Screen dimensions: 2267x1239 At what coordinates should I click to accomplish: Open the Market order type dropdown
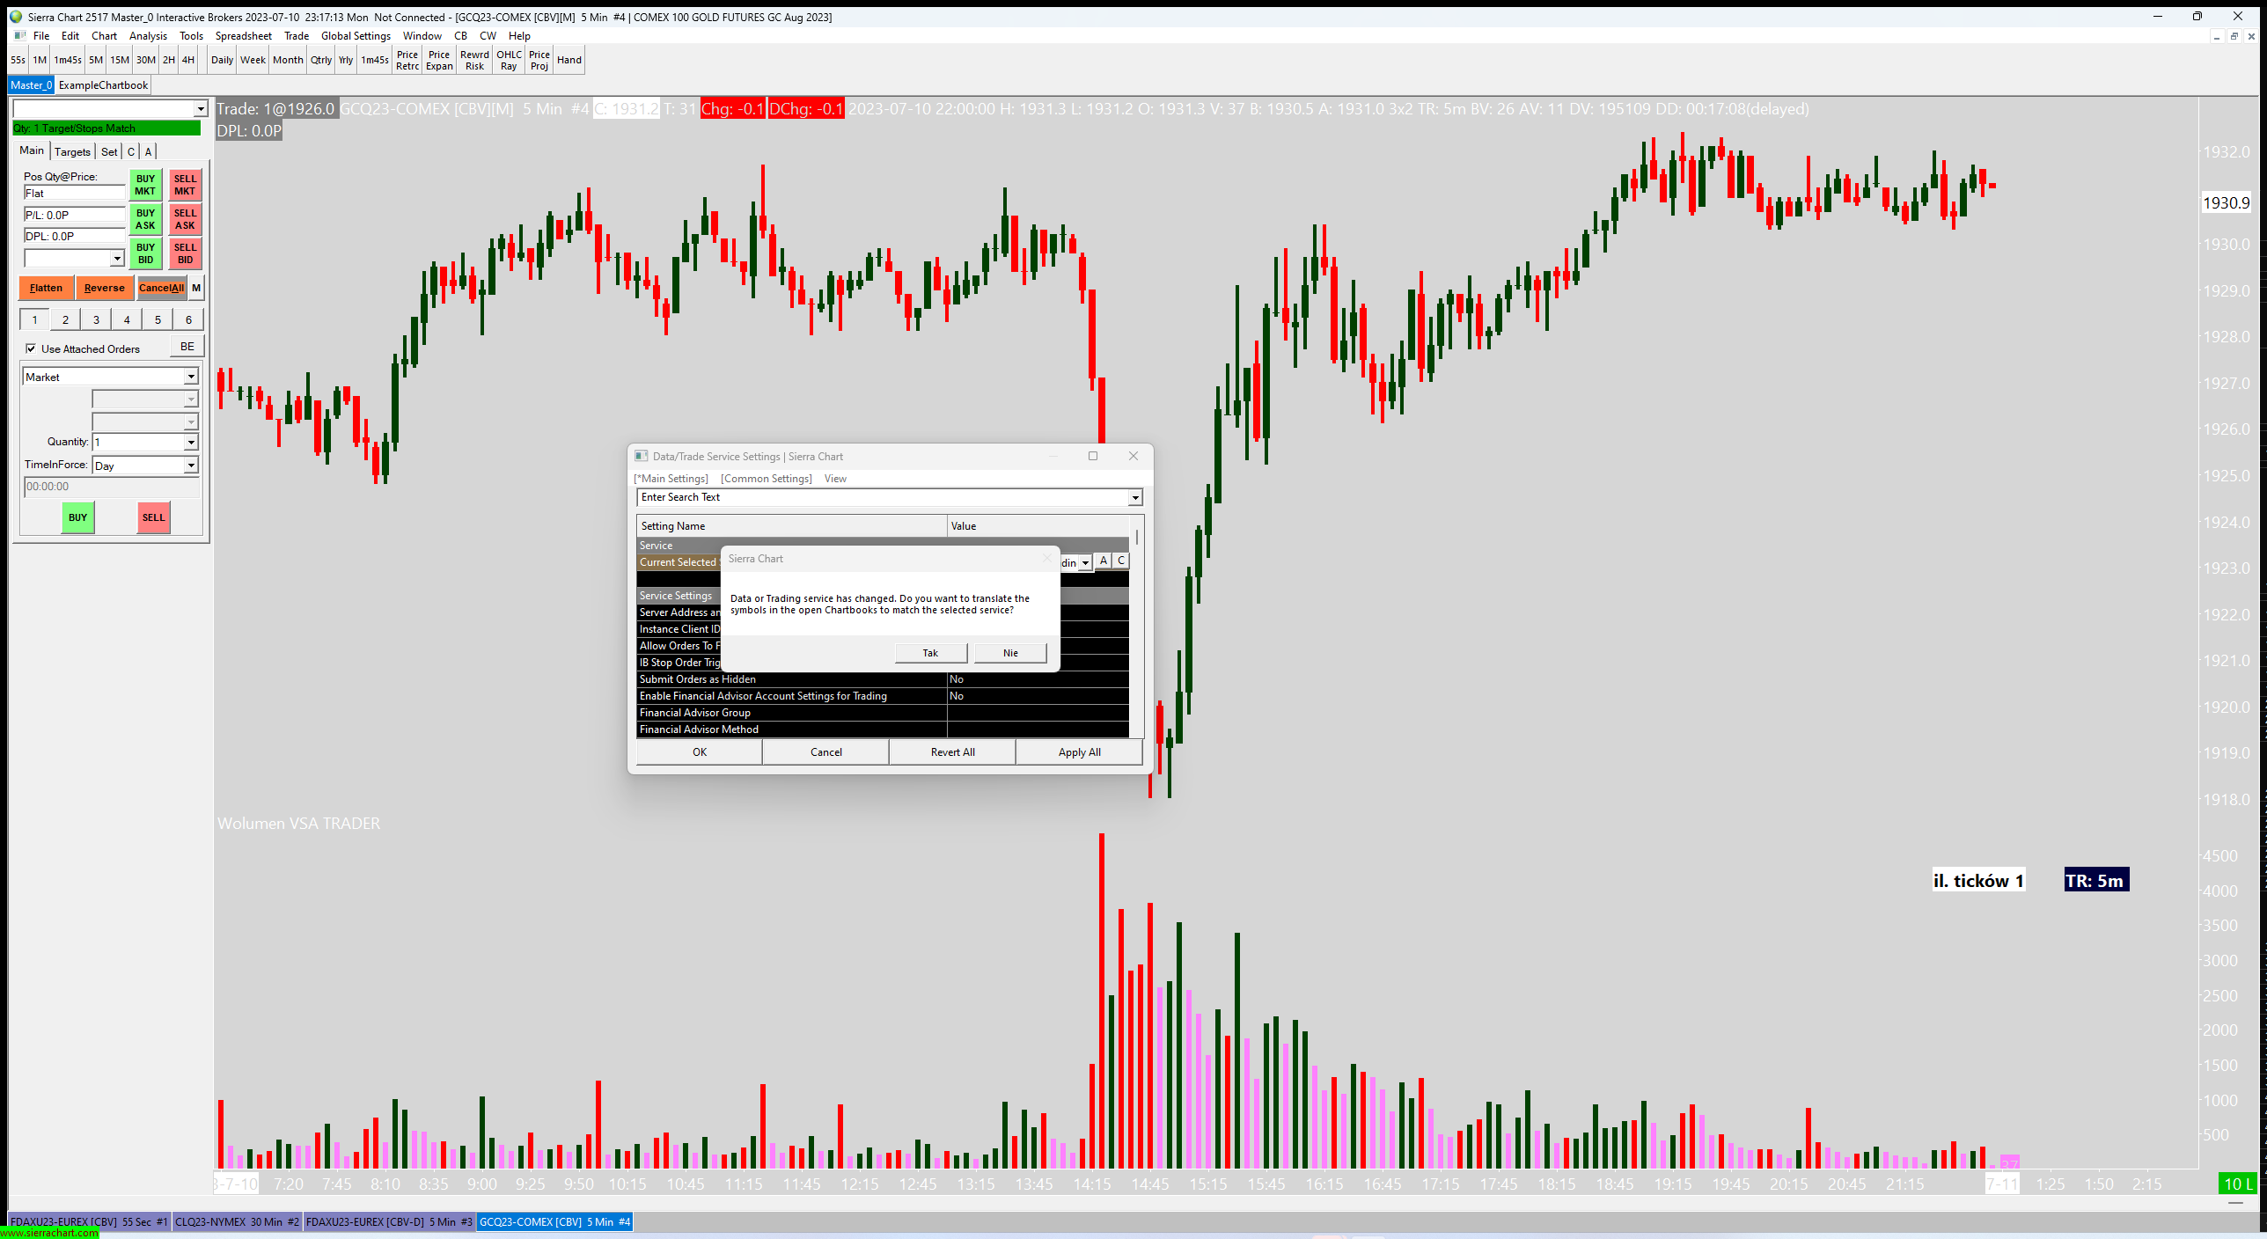(x=191, y=377)
